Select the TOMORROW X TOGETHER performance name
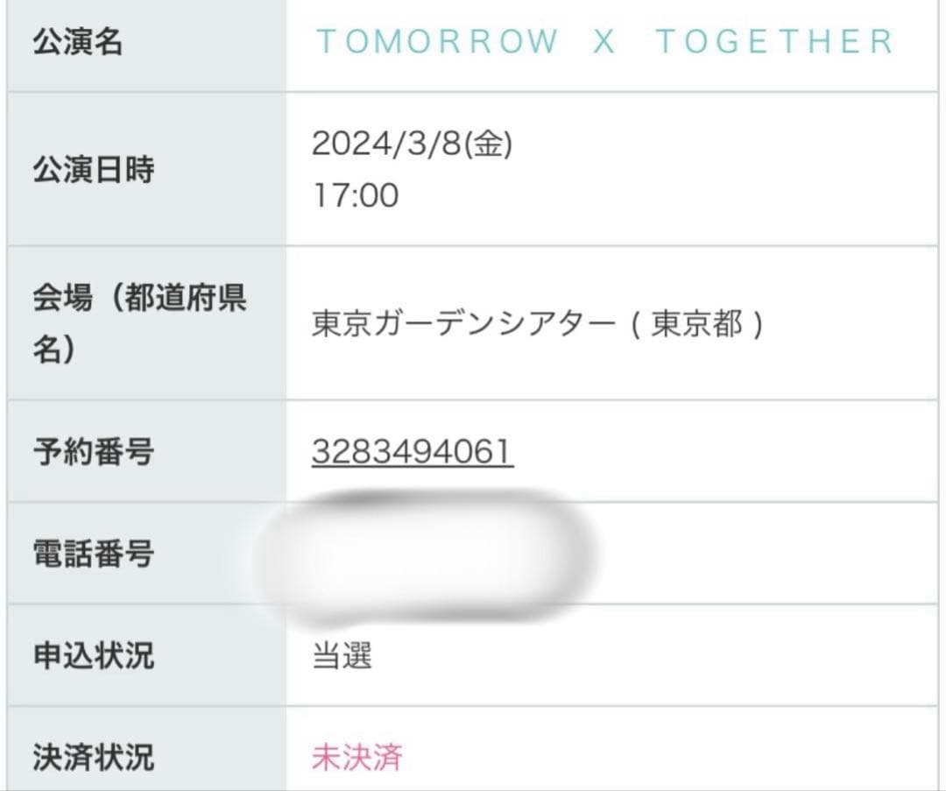946x791 pixels. [604, 42]
